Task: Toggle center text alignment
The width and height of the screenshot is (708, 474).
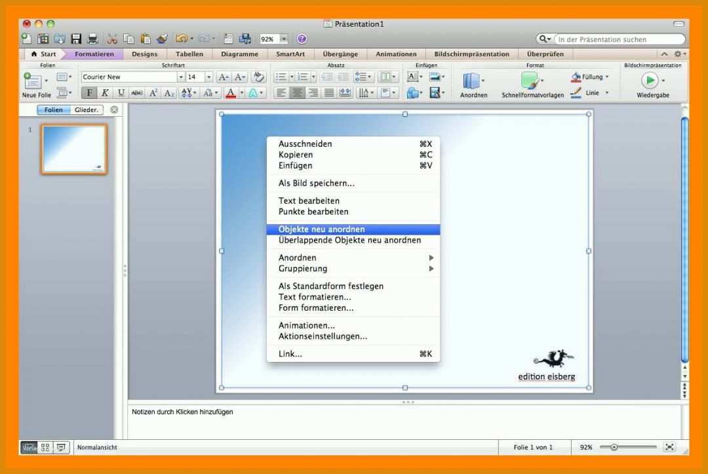Action: [x=297, y=93]
